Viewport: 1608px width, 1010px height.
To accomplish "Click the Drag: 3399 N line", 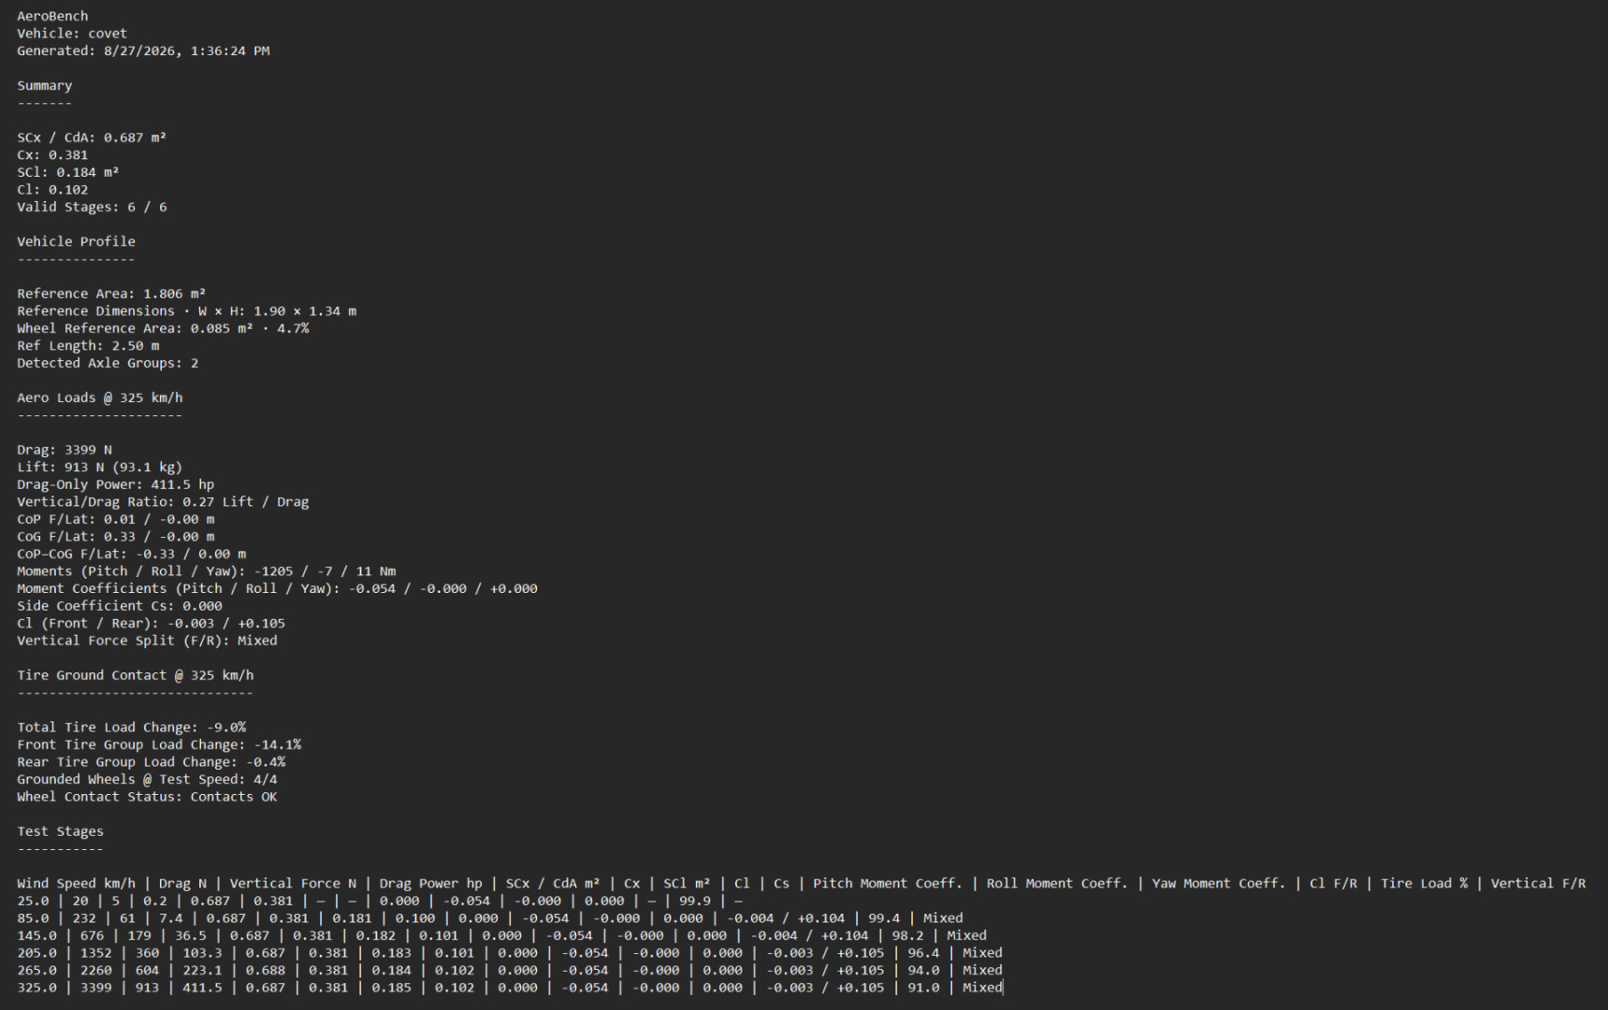I will pos(65,450).
